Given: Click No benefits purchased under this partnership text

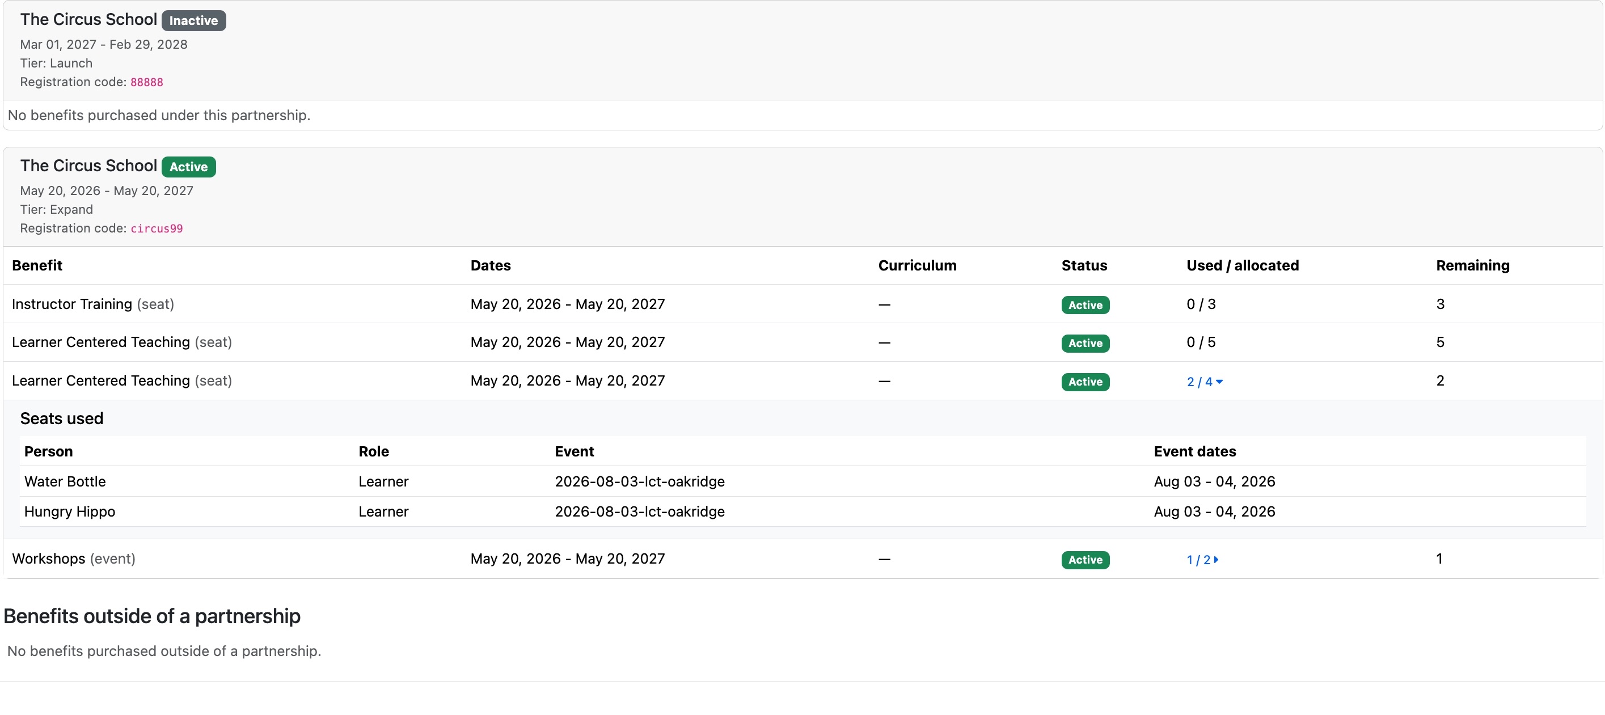Looking at the screenshot, I should [x=159, y=115].
